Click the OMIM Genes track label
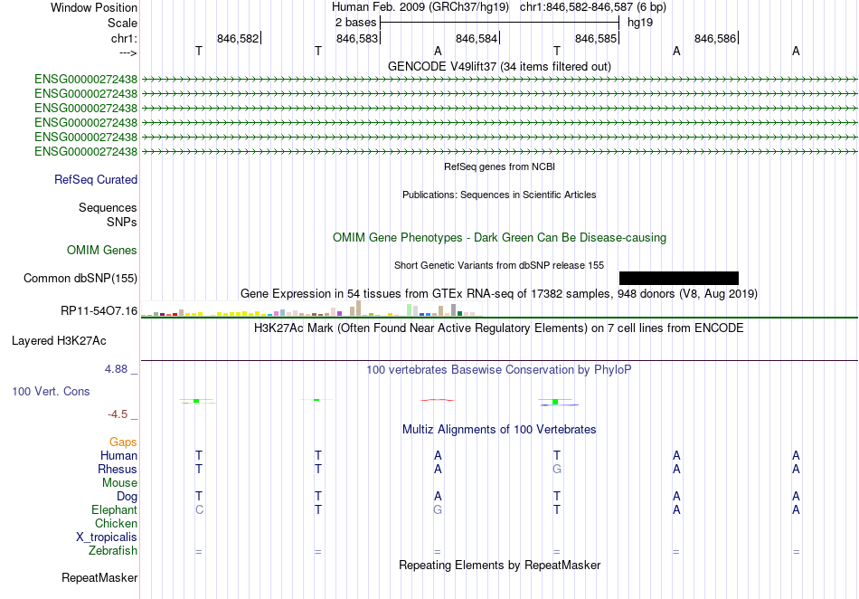 (x=102, y=251)
